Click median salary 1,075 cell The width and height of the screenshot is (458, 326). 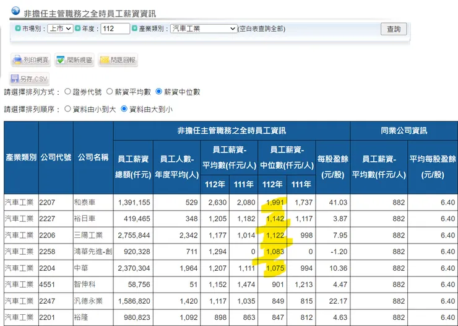click(272, 268)
